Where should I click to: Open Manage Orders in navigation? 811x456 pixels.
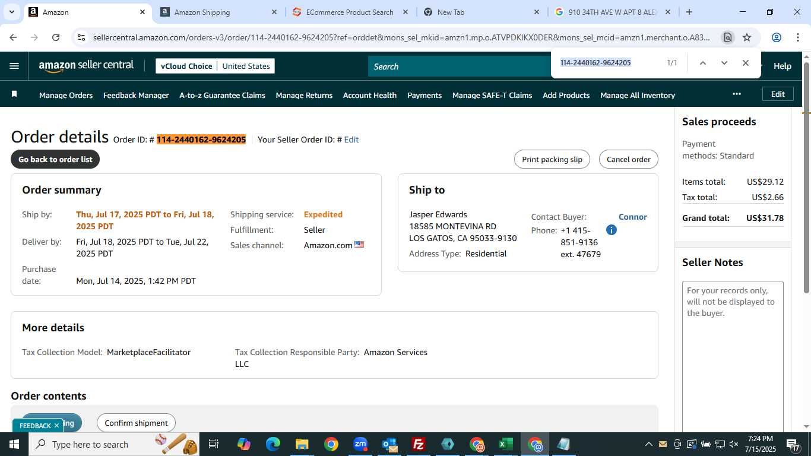(x=66, y=95)
